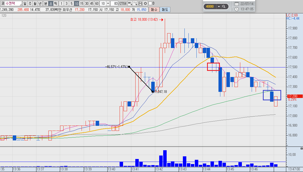Open the calendar date icon
The image size is (303, 172).
(x=237, y=4)
